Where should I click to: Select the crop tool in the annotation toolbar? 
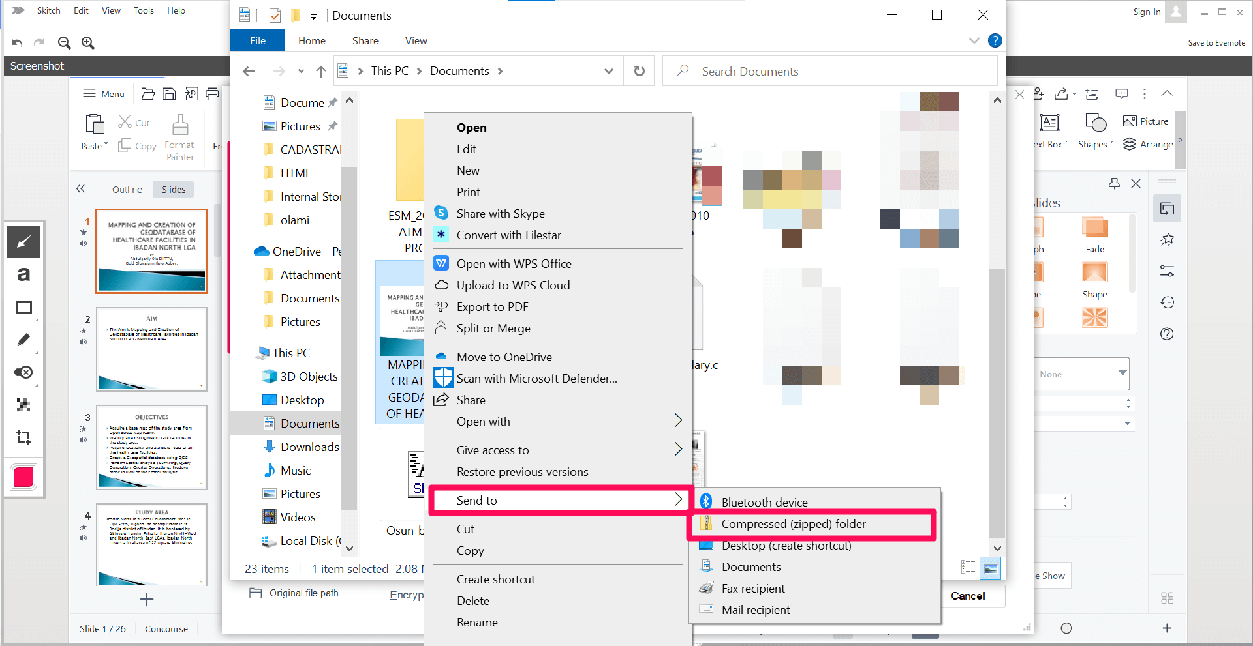(23, 437)
